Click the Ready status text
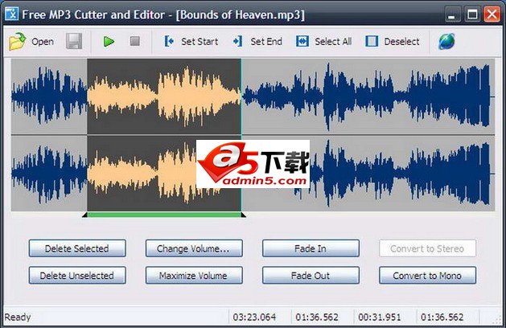506x328 pixels. point(18,317)
